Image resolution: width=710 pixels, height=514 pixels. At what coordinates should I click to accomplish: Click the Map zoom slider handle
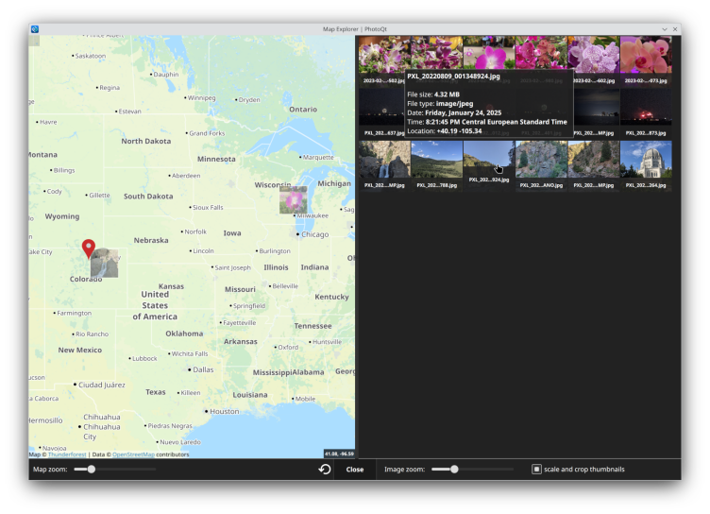(91, 469)
